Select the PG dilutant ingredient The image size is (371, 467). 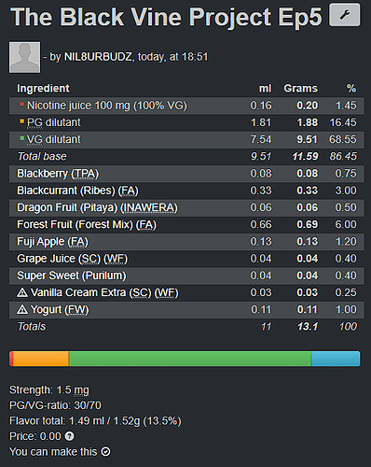(54, 122)
